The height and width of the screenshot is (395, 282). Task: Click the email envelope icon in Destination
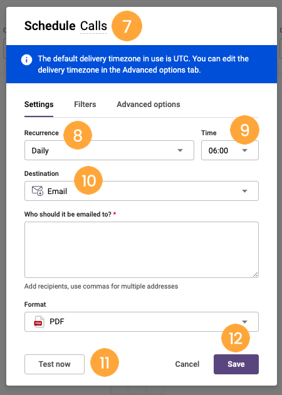38,191
